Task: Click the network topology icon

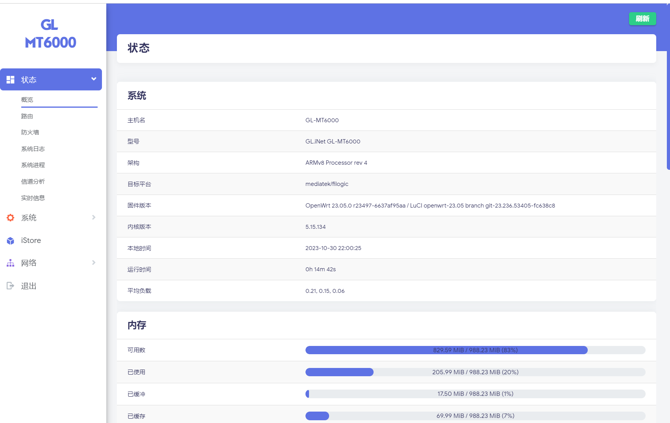Action: pyautogui.click(x=11, y=263)
